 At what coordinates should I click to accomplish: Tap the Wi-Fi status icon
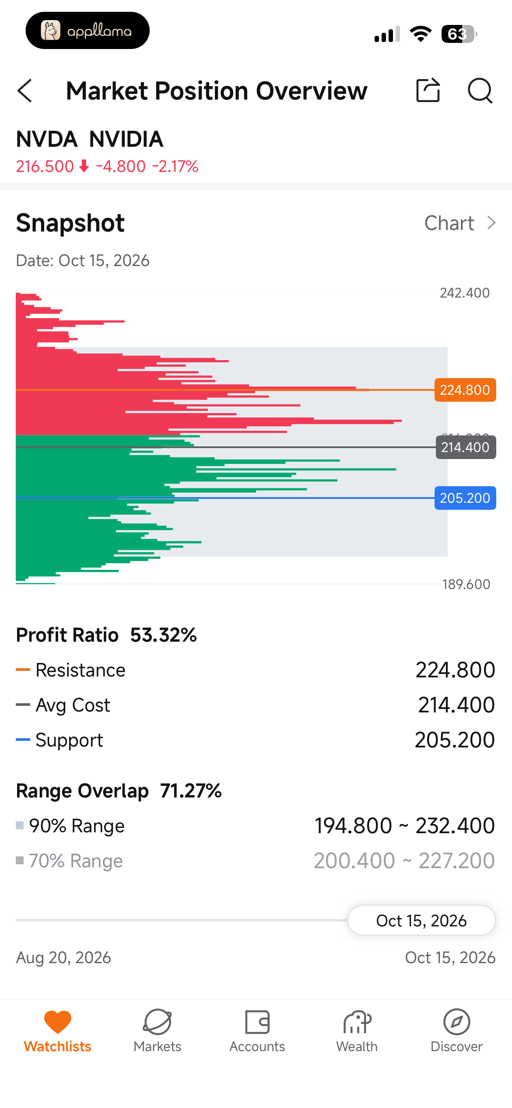point(421,34)
